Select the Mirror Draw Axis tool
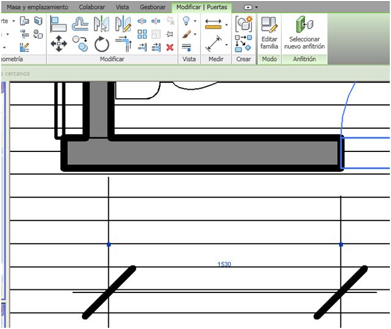391x329 pixels. click(x=123, y=24)
